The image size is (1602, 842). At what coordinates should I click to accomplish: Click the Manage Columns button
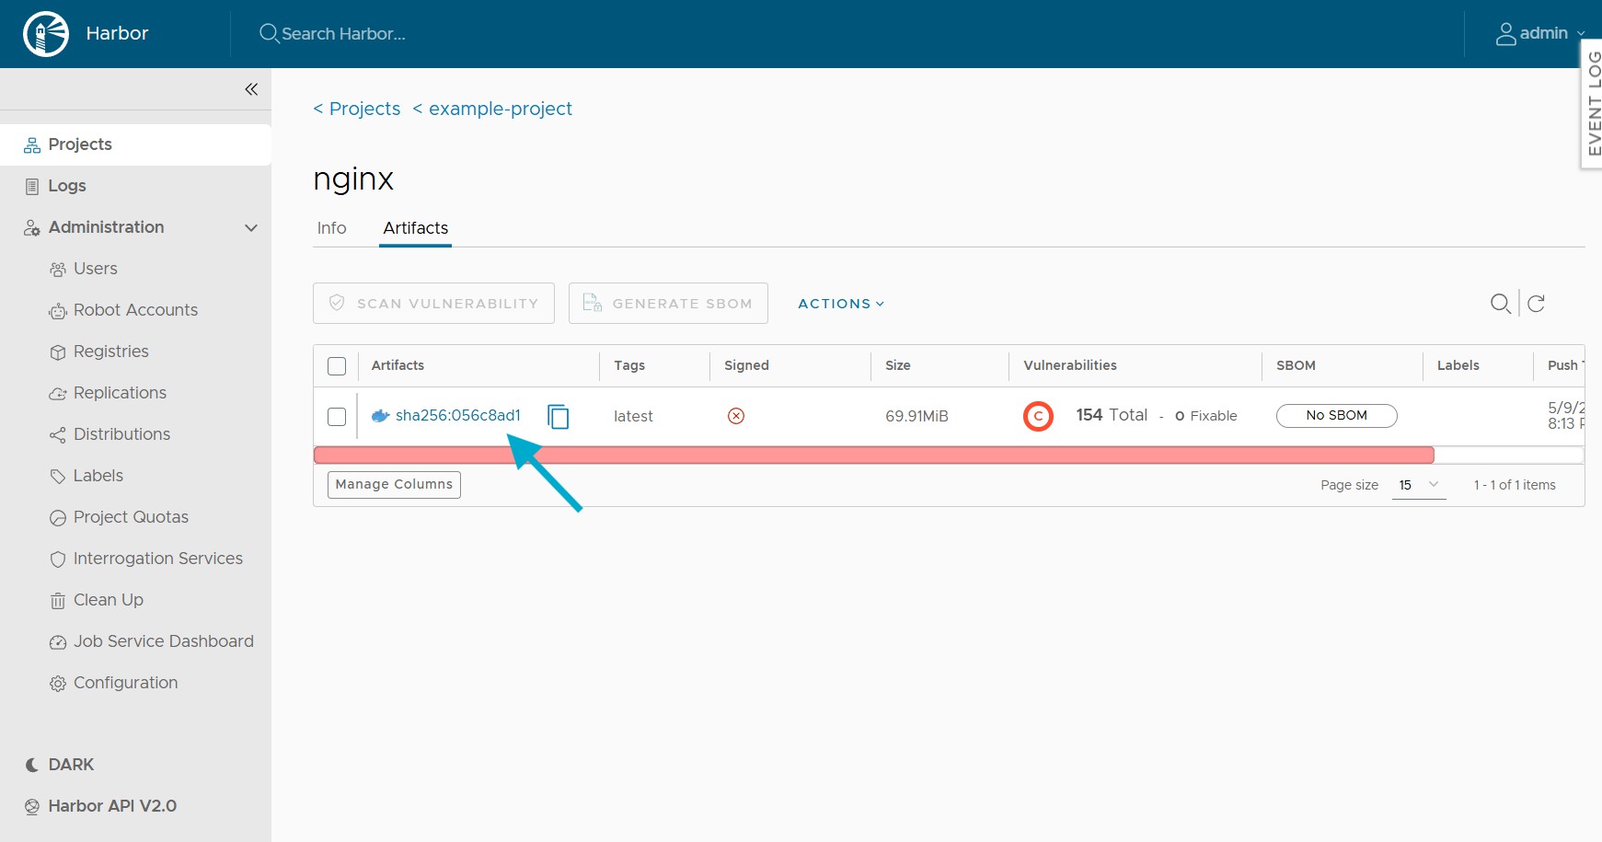tap(393, 484)
